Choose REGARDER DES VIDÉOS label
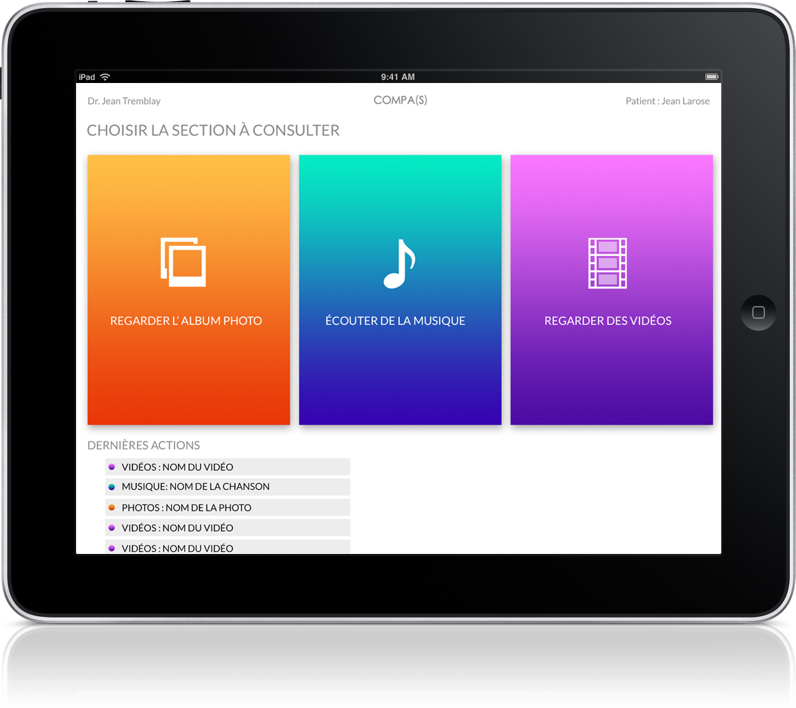The image size is (796, 708). coord(608,321)
